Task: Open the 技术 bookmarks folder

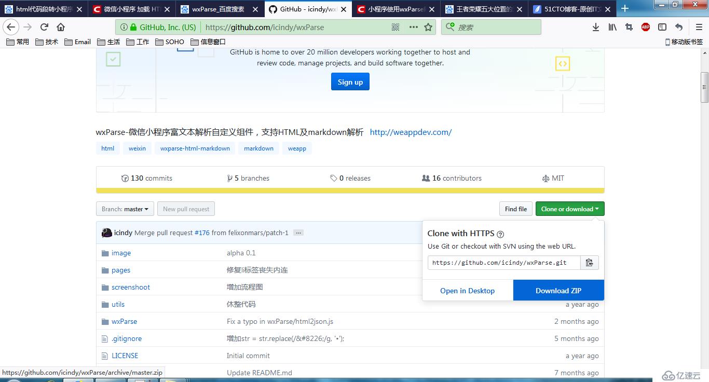Action: click(x=47, y=42)
